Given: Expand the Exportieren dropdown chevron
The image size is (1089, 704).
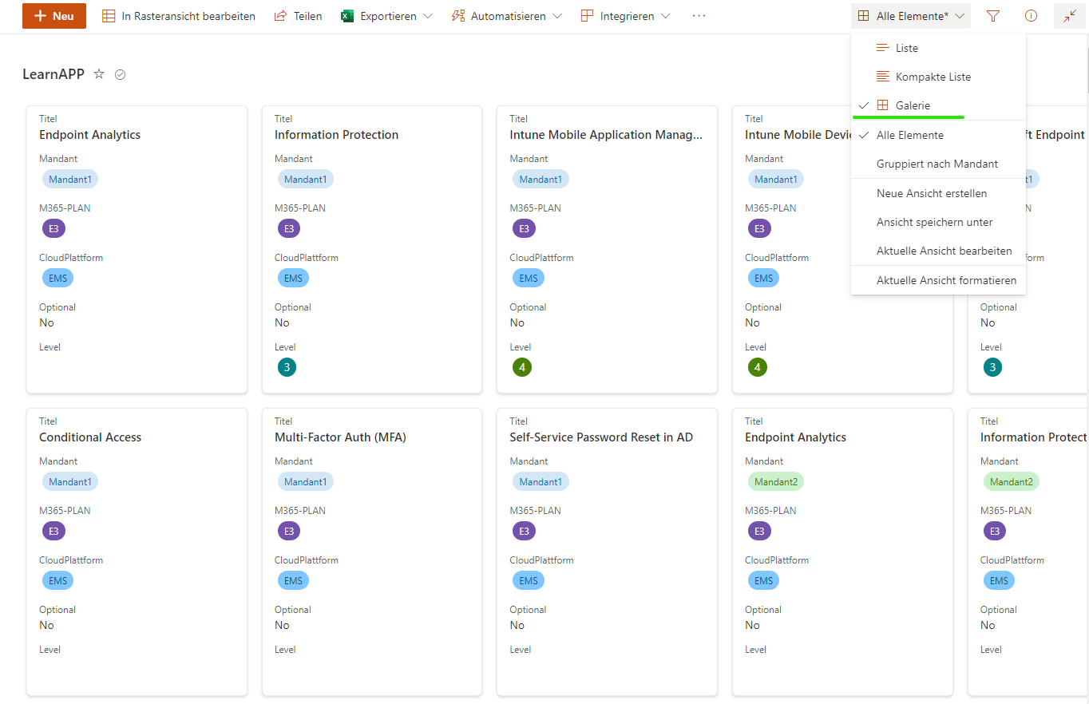Looking at the screenshot, I should coord(427,16).
